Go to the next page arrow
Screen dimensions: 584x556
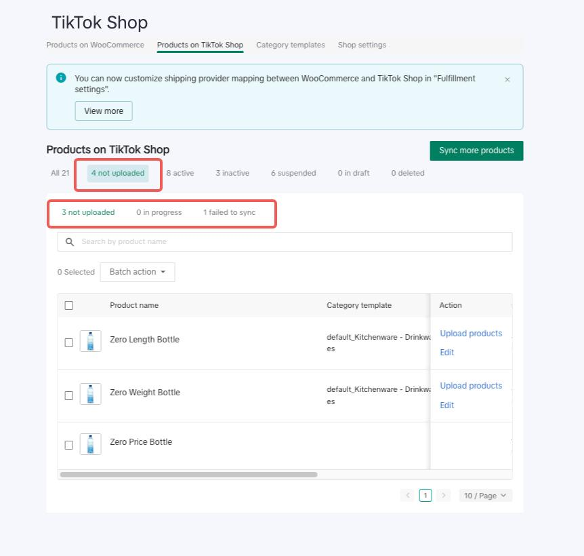[x=443, y=496]
